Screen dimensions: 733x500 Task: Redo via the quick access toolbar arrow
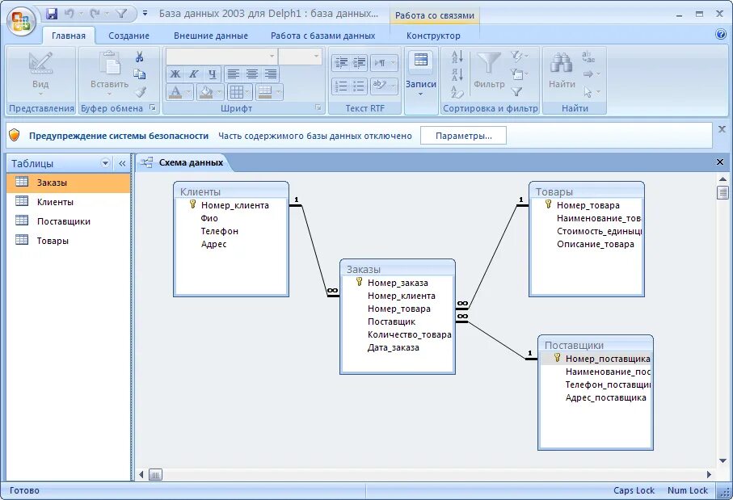(x=95, y=14)
